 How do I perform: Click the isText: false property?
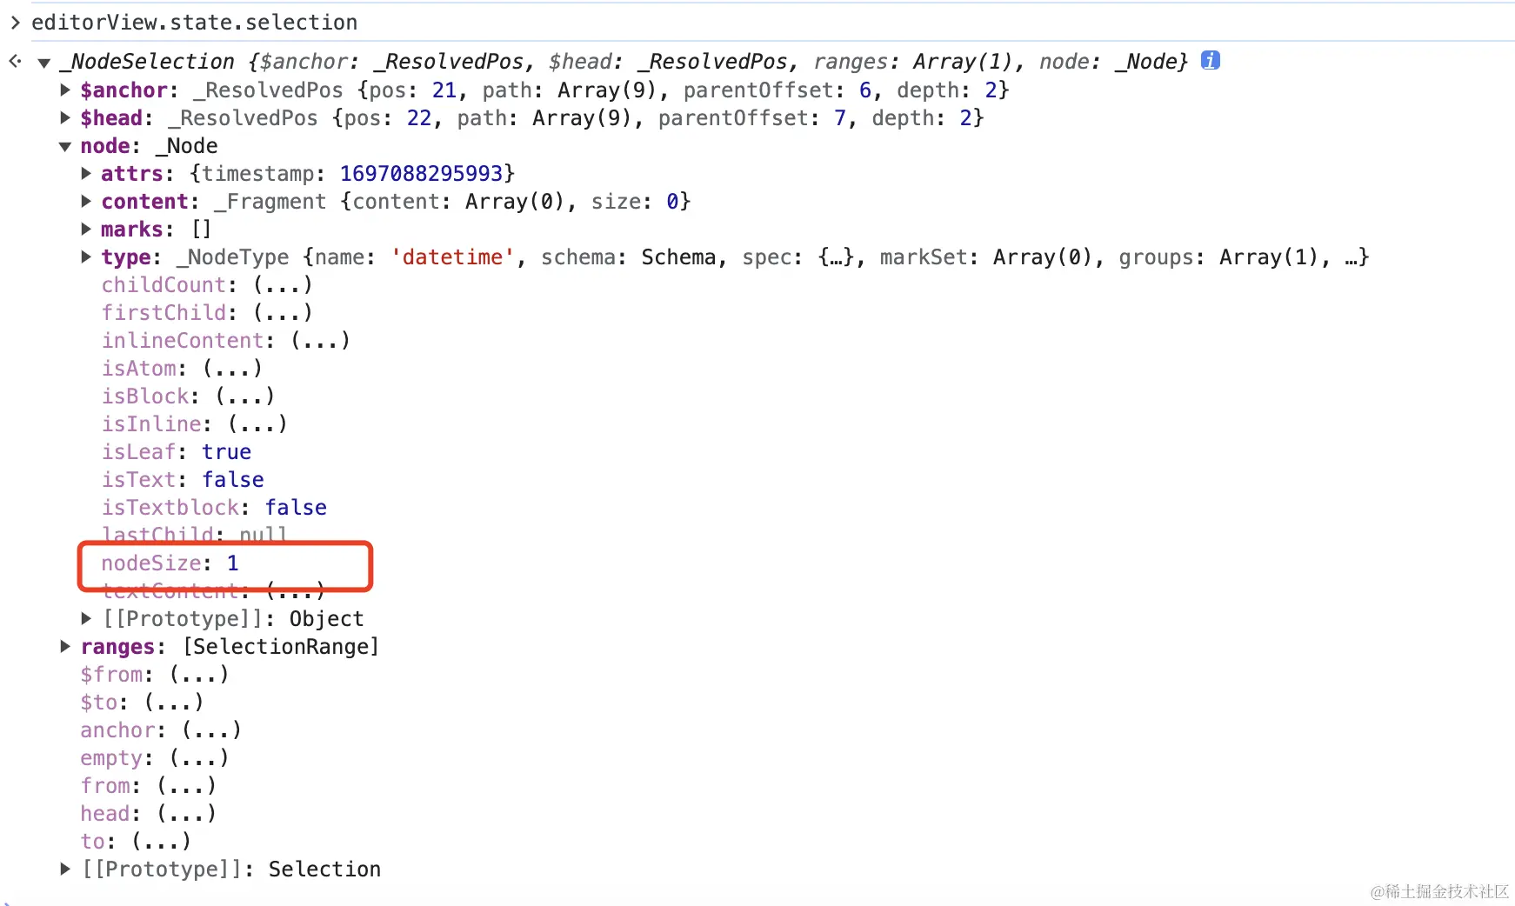[x=183, y=479]
